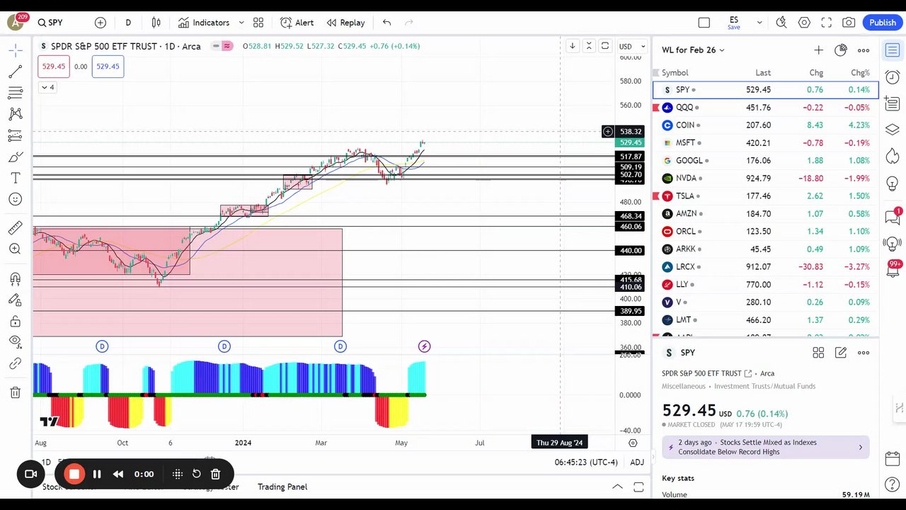This screenshot has width=906, height=510.
Task: Toggle the pink indicator icon in legend
Action: click(226, 46)
